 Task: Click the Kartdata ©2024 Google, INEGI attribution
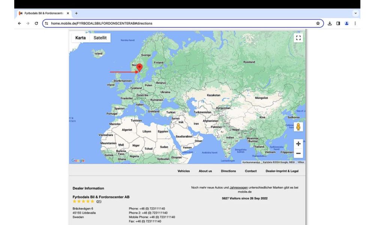coord(279,162)
